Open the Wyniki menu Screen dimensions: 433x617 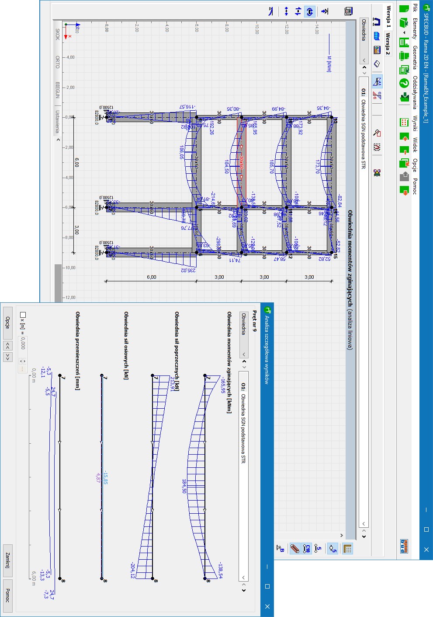pyautogui.click(x=415, y=123)
